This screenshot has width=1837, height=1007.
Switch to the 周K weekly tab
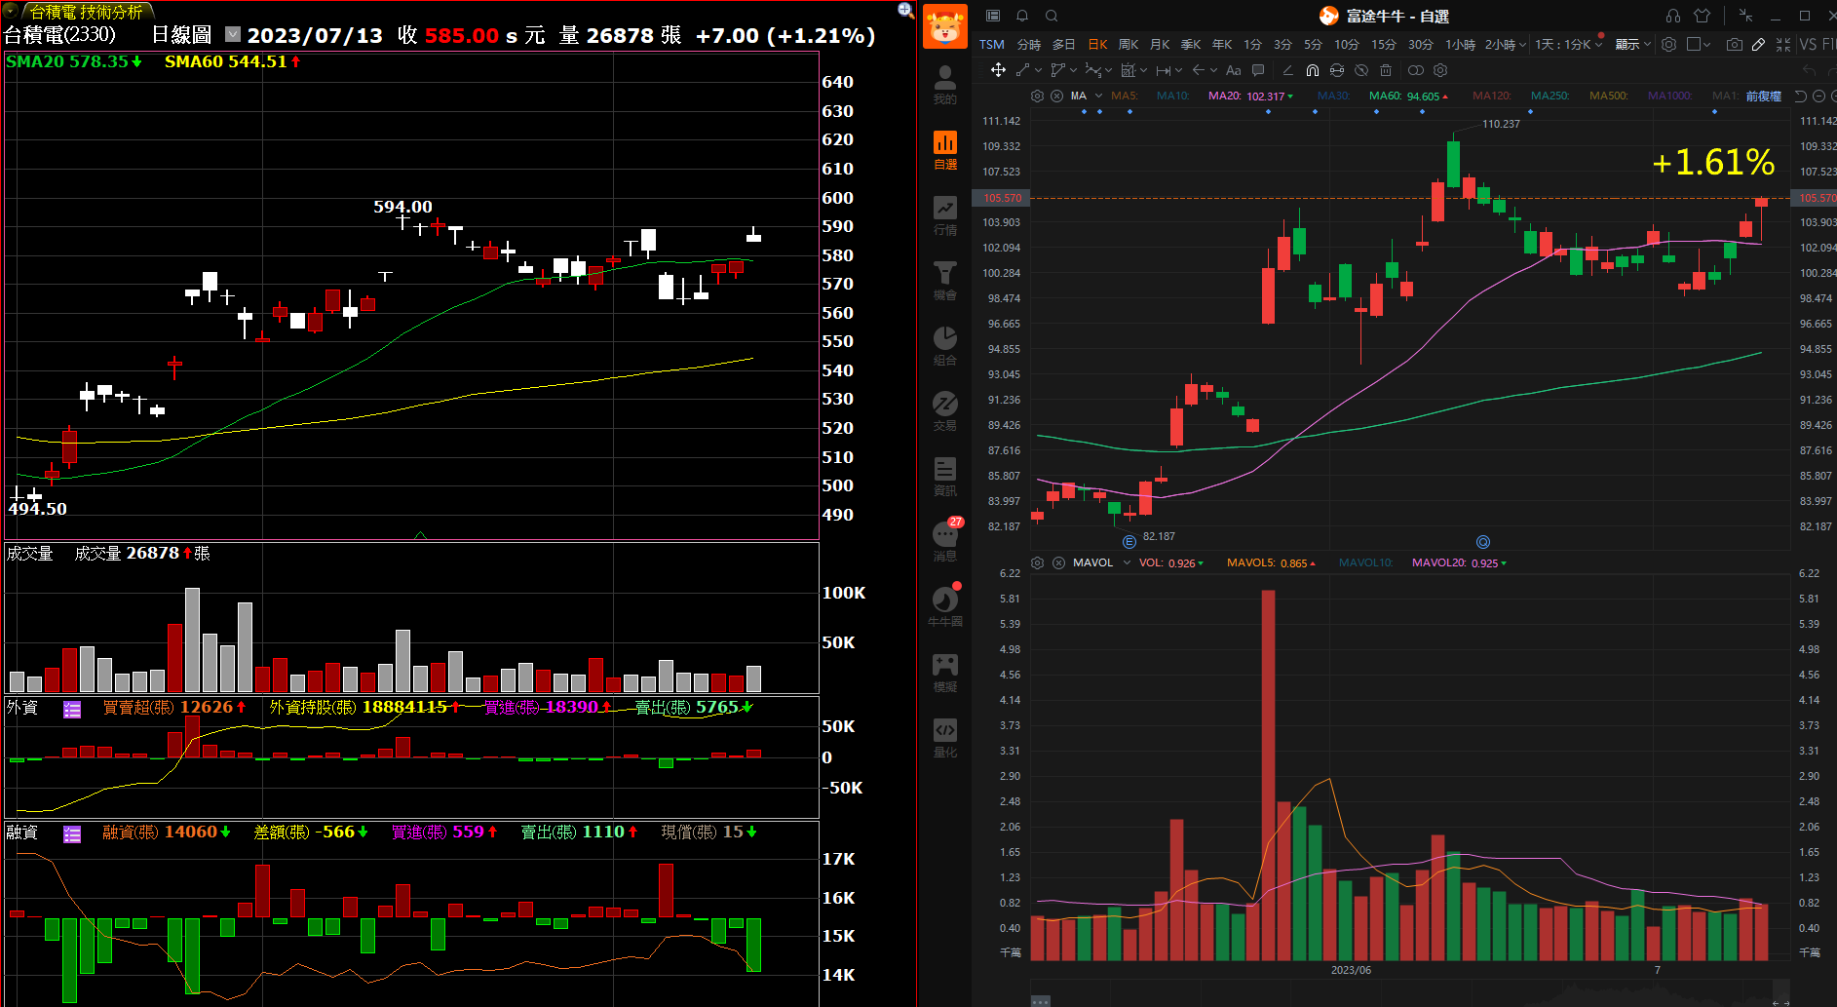point(1129,45)
